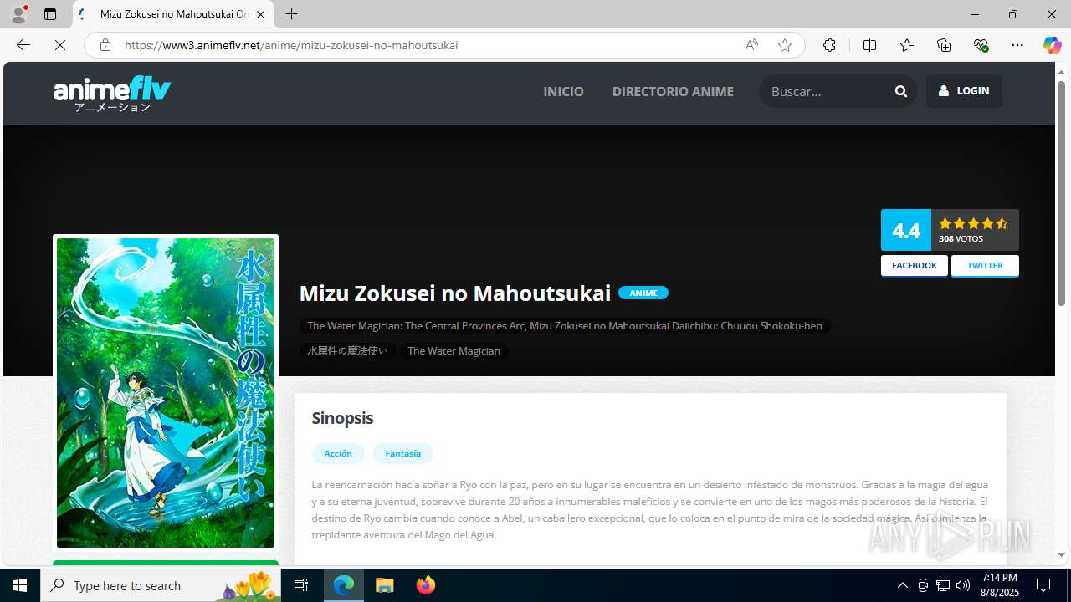Open tab actions menu icon
Viewport: 1071px width, 602px height.
[x=50, y=14]
